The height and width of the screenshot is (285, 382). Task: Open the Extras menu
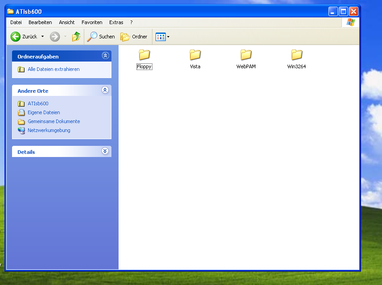[x=116, y=22]
